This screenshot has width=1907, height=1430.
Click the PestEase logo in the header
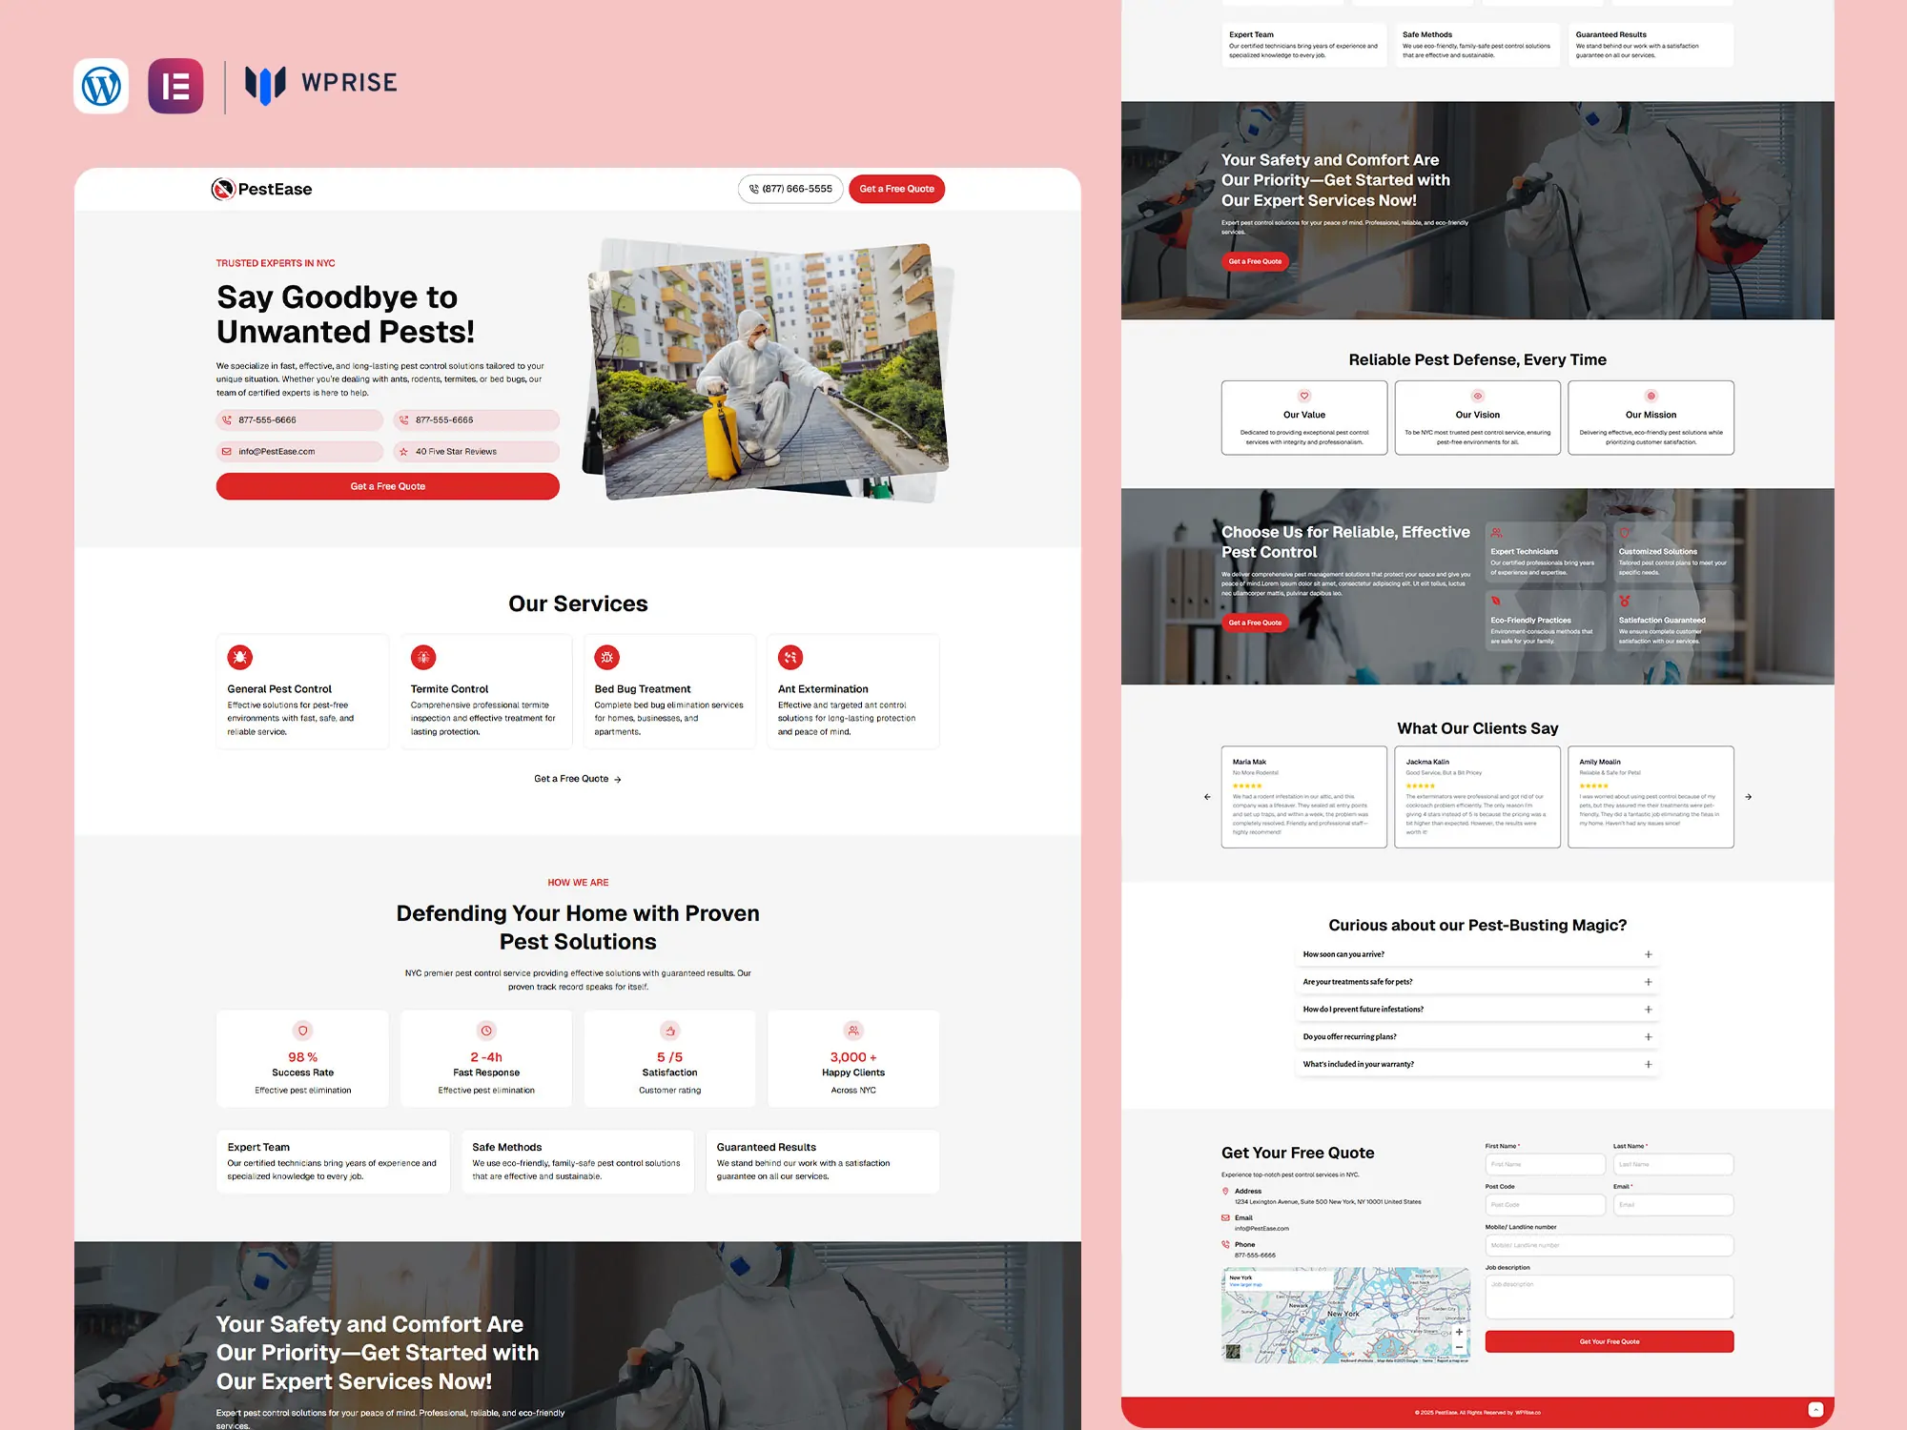point(260,188)
